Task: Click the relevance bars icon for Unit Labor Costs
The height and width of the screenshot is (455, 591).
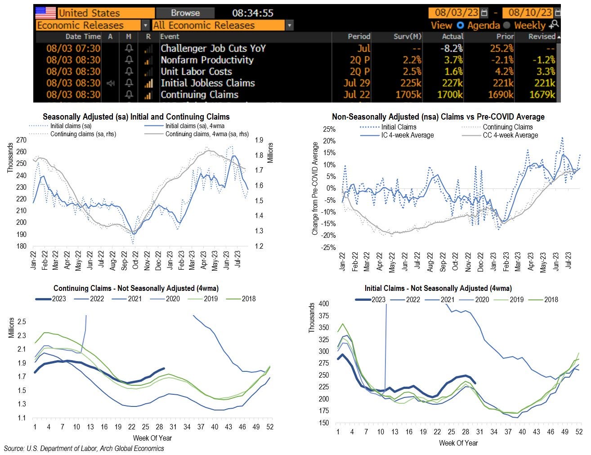Action: (x=148, y=72)
